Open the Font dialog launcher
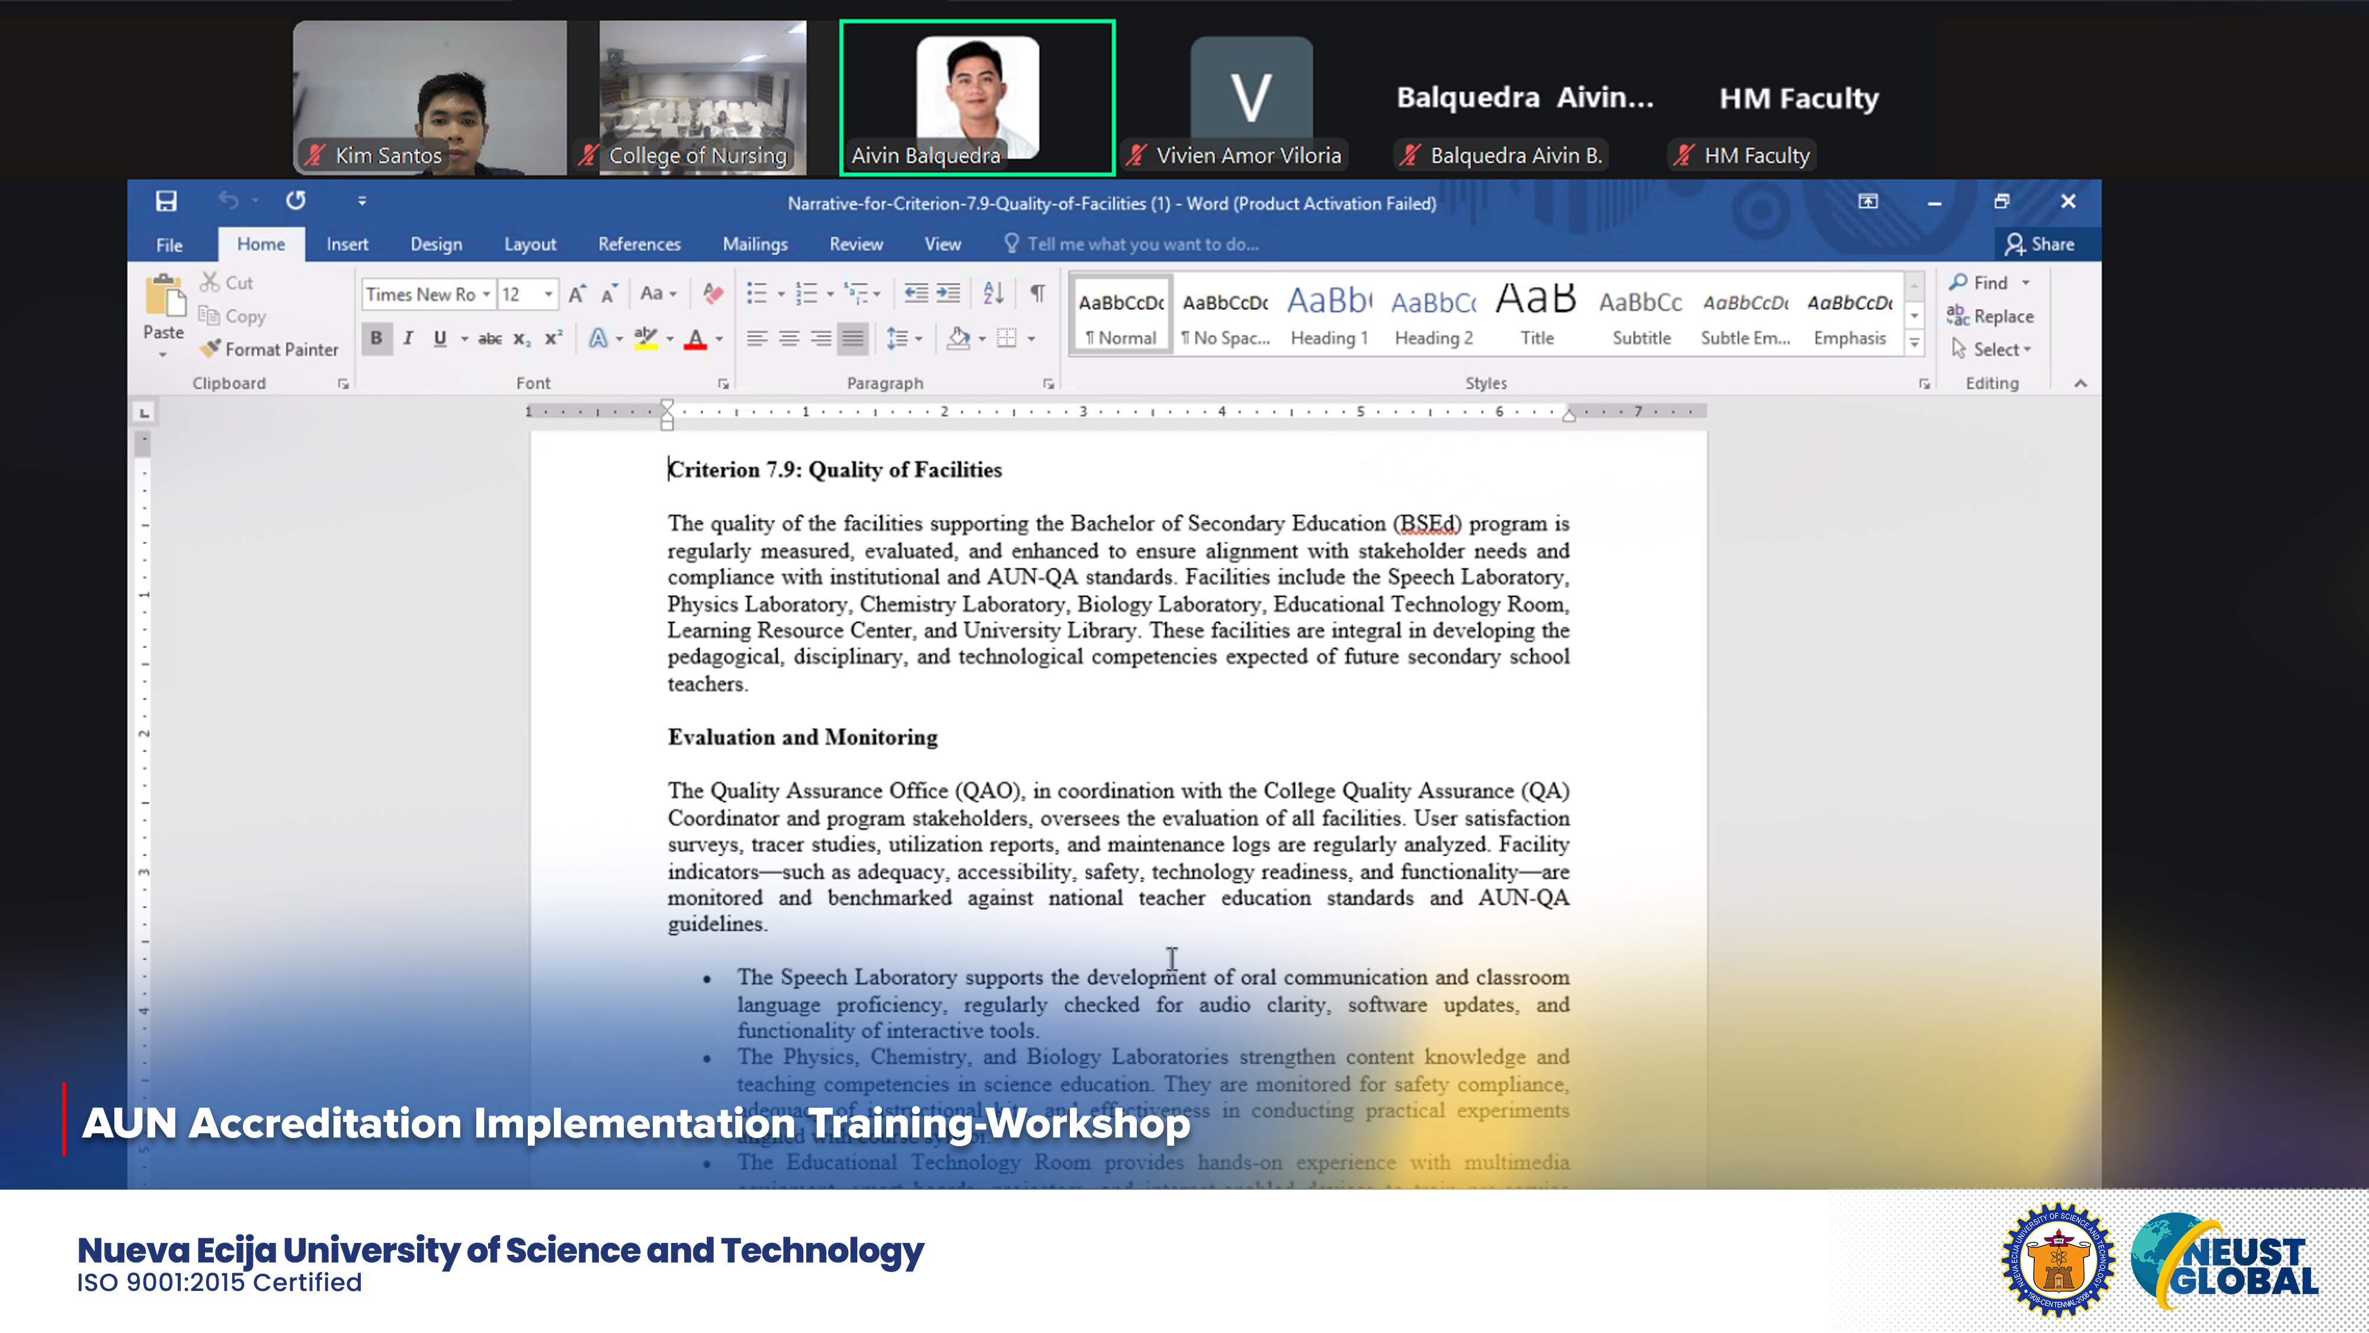2369x1333 pixels. [723, 384]
